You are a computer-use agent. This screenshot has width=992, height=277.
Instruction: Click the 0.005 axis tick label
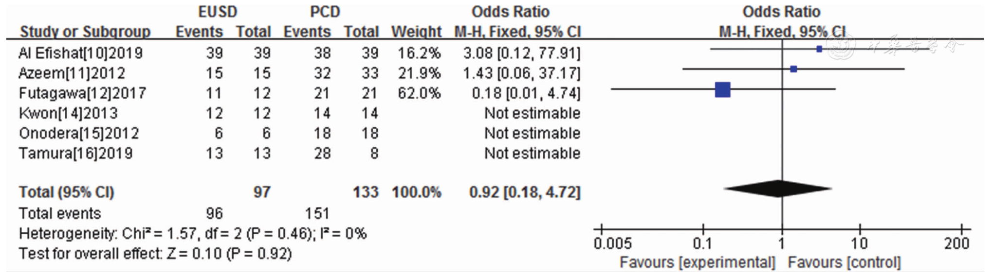pyautogui.click(x=612, y=243)
